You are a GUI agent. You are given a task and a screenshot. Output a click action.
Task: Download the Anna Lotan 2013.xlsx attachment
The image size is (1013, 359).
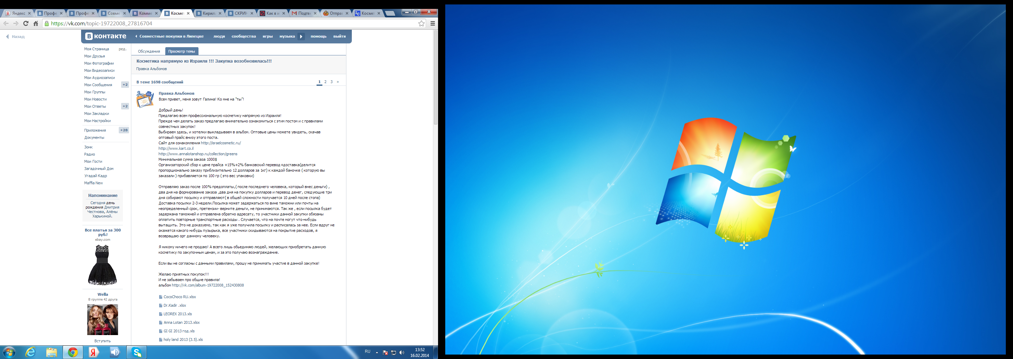(181, 322)
